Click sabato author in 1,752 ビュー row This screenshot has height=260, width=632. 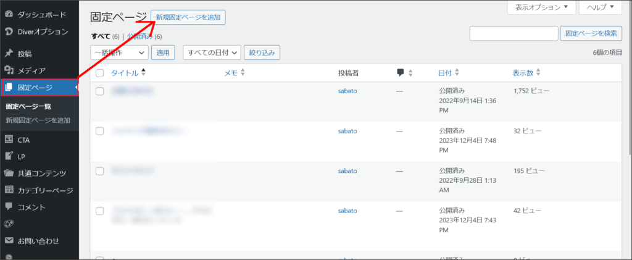click(x=347, y=91)
